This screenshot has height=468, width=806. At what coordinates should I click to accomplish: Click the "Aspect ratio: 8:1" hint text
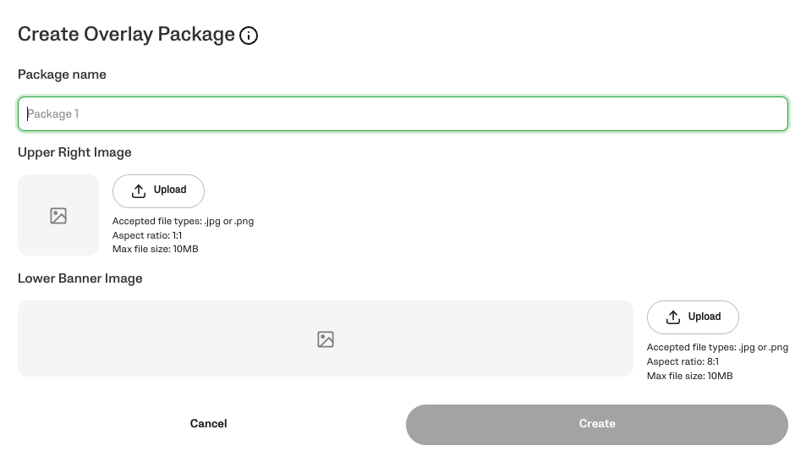point(683,361)
